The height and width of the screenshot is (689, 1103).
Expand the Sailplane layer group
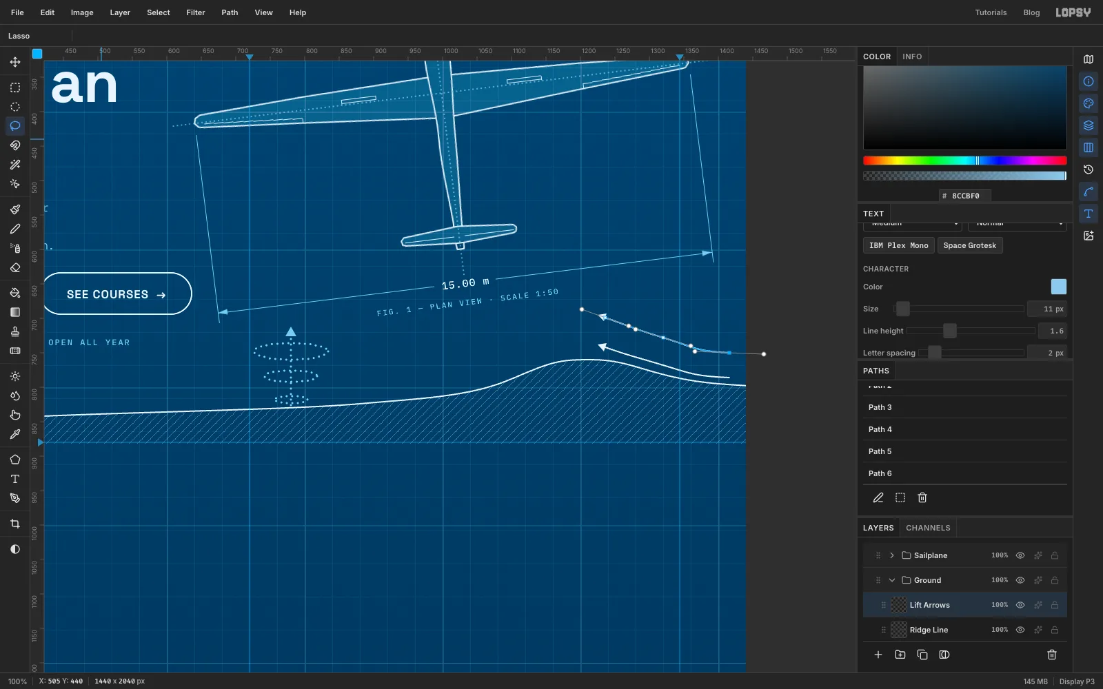click(x=892, y=555)
